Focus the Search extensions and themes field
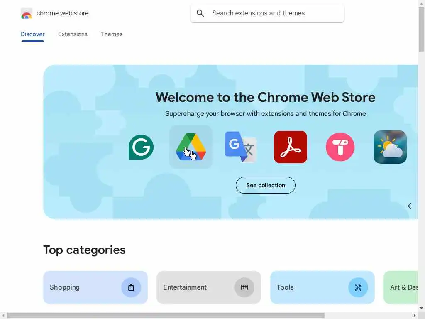 coord(267,13)
